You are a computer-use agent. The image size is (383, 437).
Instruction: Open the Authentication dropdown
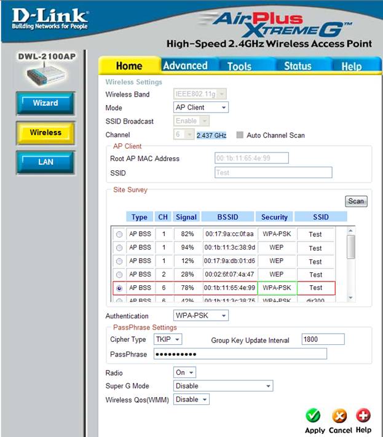click(200, 316)
